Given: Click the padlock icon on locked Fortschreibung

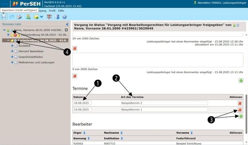Looking at the screenshot, I should tap(19, 35).
